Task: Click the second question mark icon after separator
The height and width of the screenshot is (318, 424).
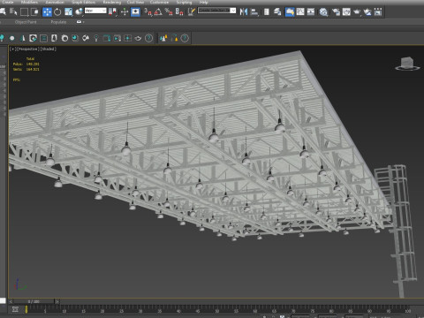Action: (185, 38)
